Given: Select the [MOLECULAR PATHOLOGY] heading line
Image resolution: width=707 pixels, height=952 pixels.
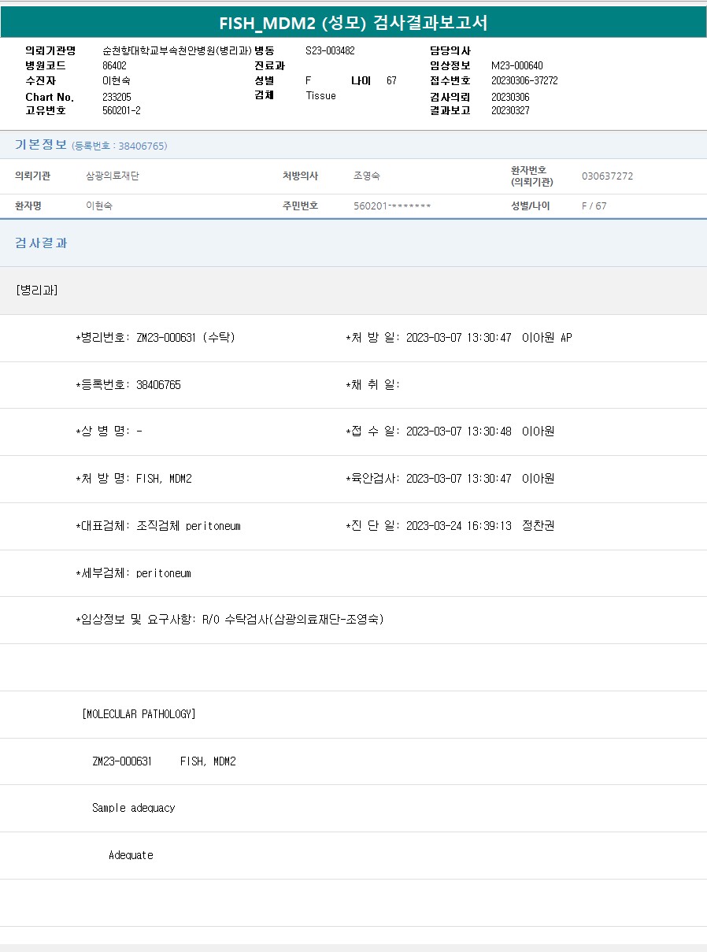Looking at the screenshot, I should 139,714.
